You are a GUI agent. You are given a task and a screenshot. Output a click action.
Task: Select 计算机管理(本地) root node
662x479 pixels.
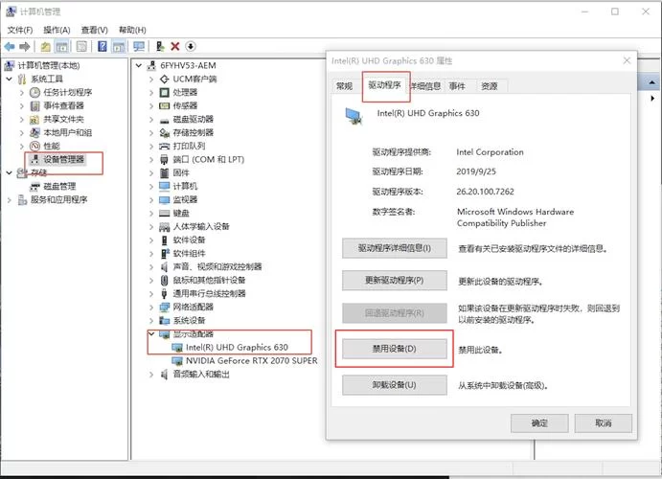point(49,65)
